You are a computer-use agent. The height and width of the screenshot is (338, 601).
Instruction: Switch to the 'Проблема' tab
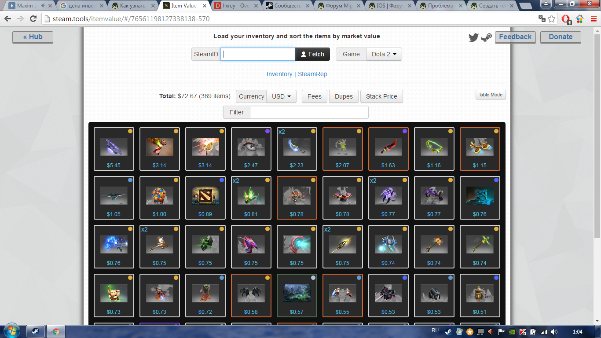pyautogui.click(x=442, y=6)
